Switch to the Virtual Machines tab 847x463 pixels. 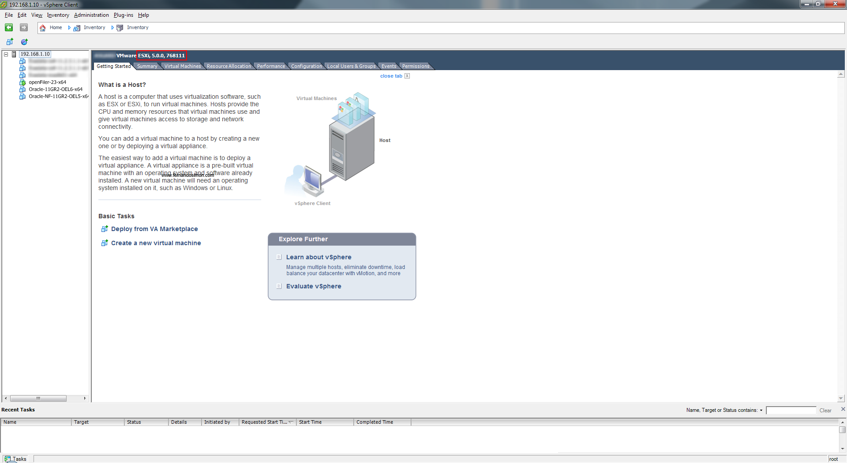pyautogui.click(x=183, y=66)
